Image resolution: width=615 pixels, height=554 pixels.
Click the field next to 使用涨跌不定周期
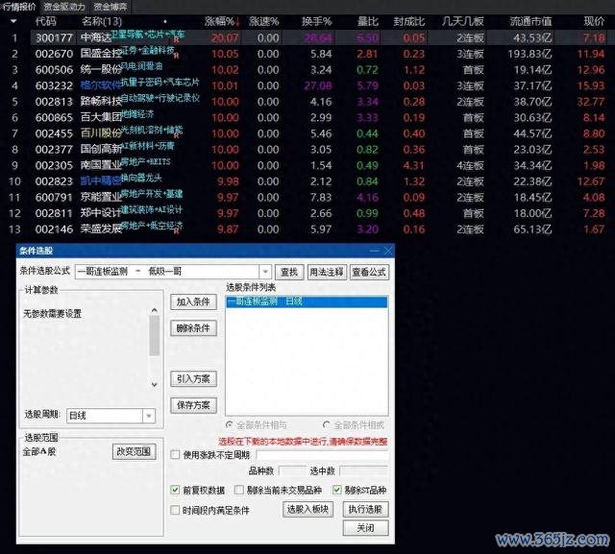click(x=322, y=455)
